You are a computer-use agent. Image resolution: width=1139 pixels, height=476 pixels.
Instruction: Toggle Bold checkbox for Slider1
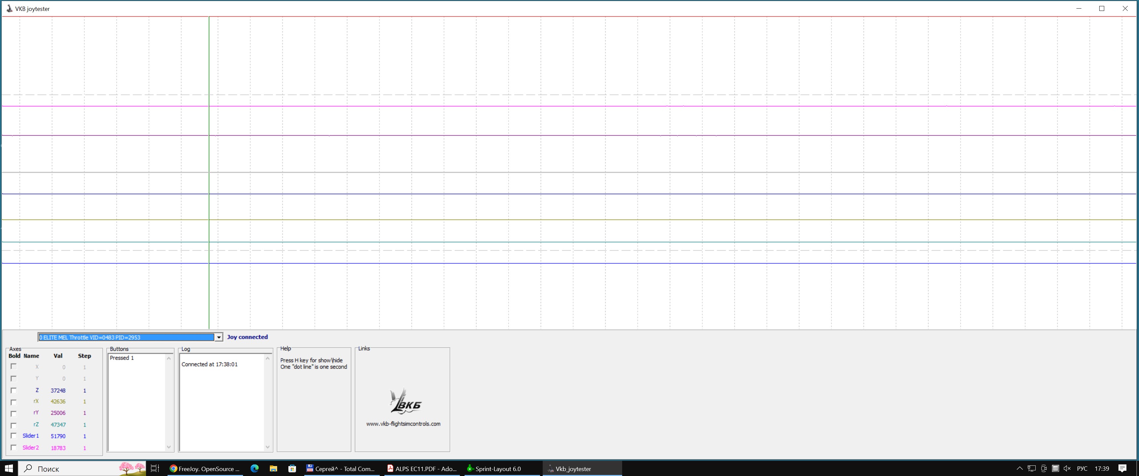[14, 436]
